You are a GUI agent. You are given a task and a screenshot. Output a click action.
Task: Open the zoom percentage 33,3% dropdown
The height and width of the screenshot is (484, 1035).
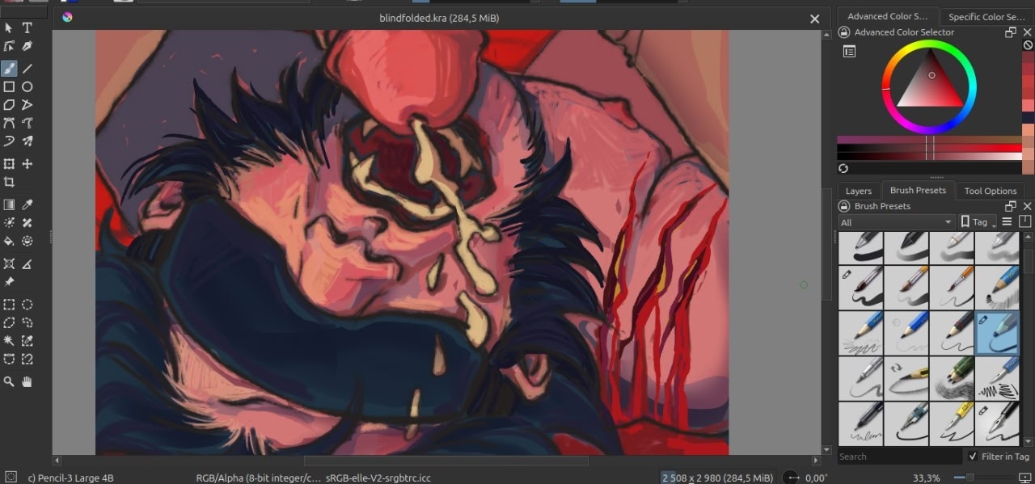(927, 478)
